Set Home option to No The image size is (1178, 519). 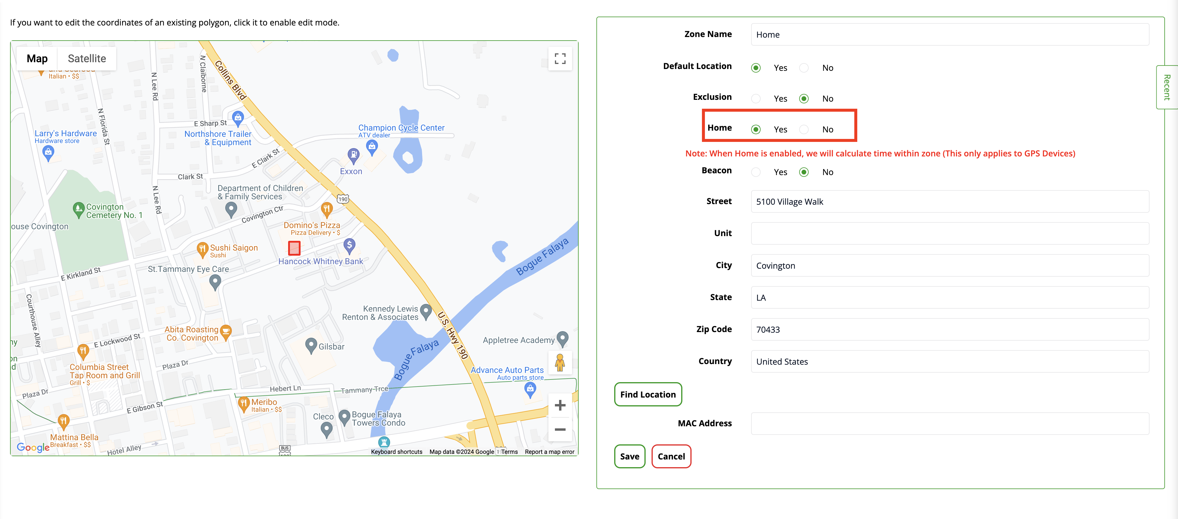click(x=804, y=130)
